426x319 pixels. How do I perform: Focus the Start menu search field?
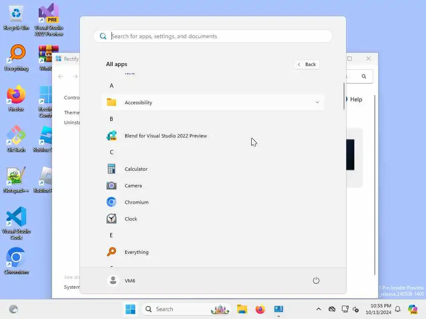(x=213, y=36)
